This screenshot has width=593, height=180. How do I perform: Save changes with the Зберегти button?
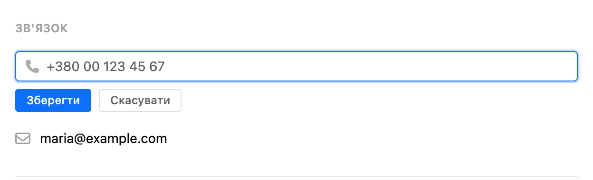[53, 100]
